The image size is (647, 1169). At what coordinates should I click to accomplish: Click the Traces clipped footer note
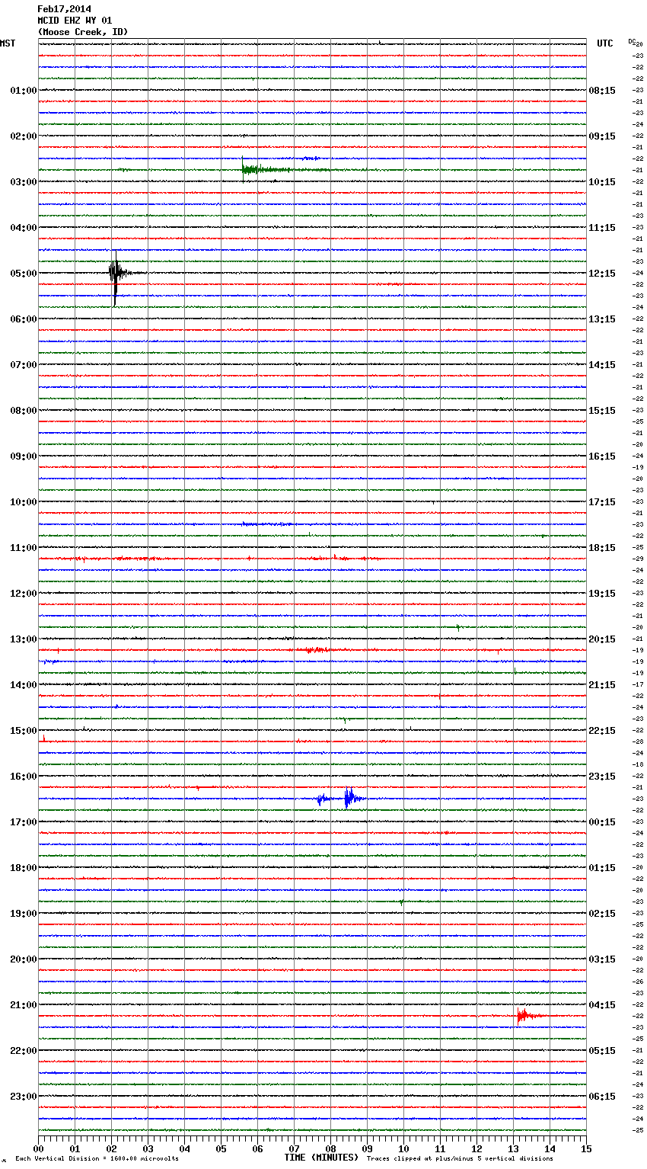(460, 1159)
